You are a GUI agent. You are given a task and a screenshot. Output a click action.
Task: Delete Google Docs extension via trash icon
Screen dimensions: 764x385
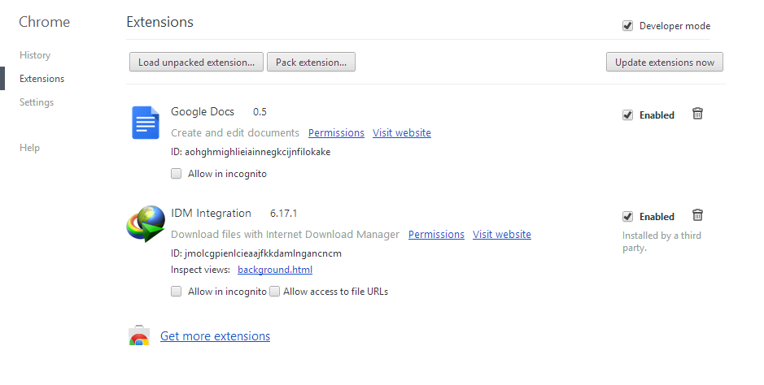[x=697, y=114]
